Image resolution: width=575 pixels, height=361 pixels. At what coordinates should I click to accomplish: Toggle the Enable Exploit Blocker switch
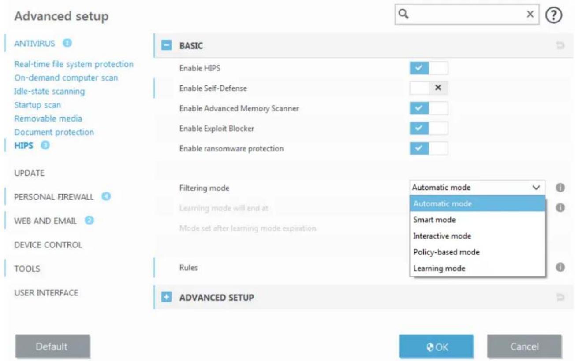tap(429, 128)
